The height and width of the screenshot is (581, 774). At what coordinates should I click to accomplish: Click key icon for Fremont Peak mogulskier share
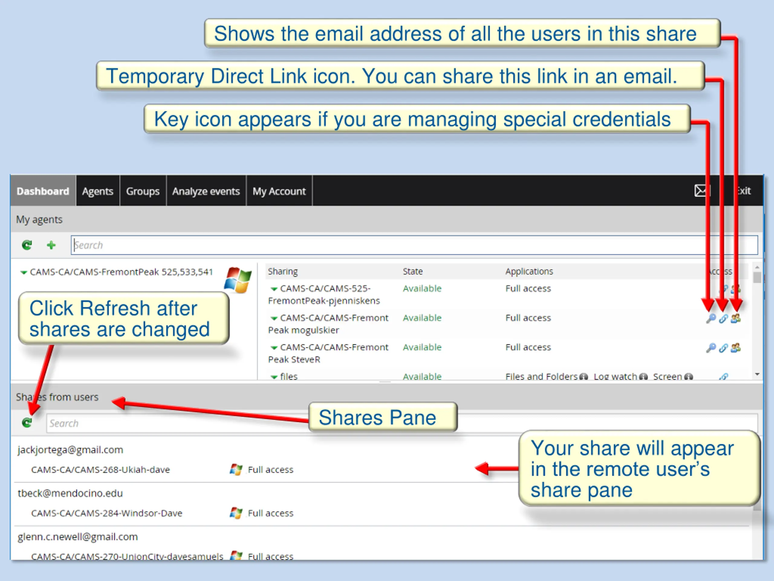coord(711,318)
